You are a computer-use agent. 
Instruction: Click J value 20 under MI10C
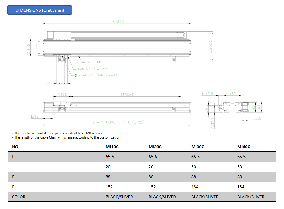[x=108, y=167]
